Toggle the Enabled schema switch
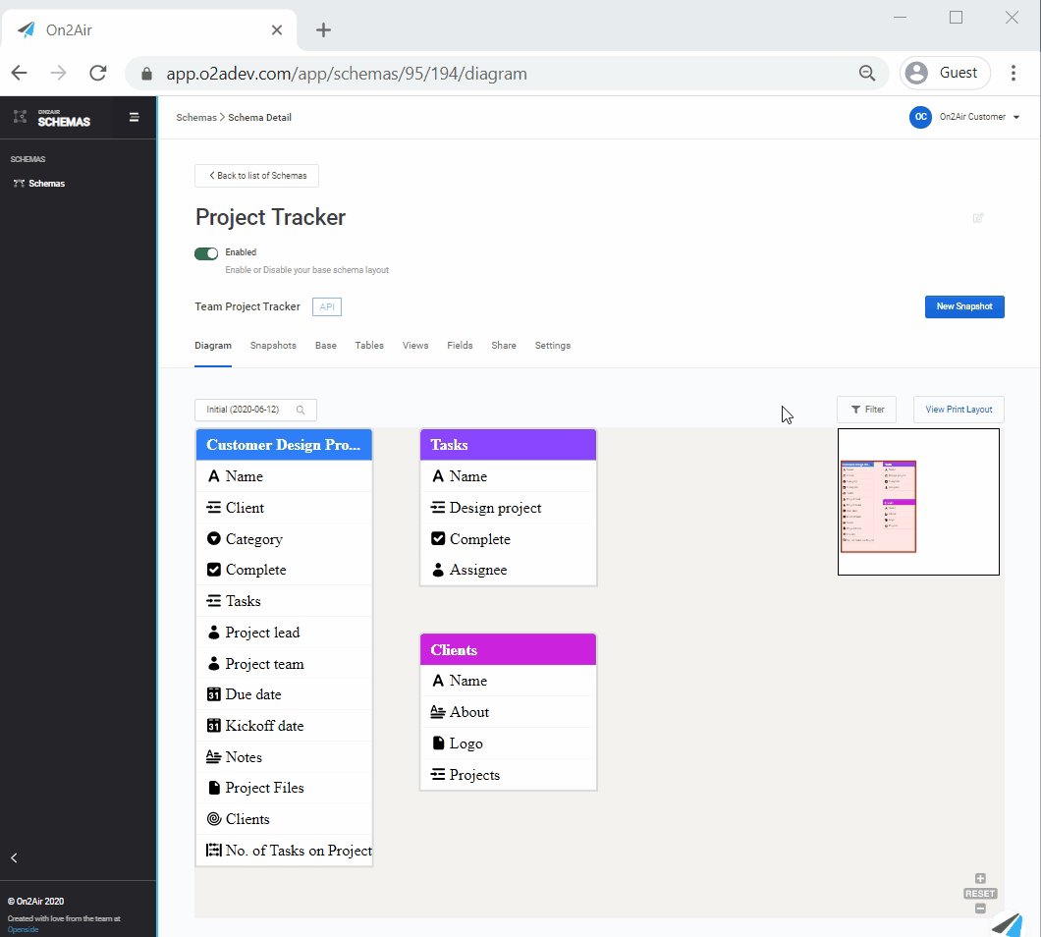Screen dimensions: 1041x937 (206, 253)
